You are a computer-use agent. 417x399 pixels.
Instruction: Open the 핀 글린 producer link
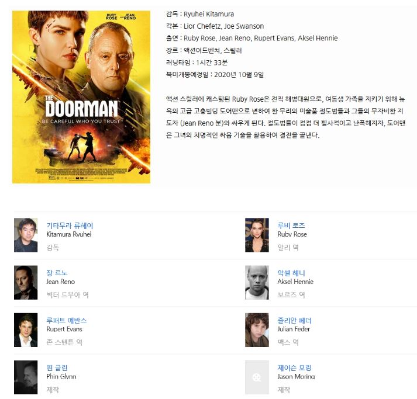click(57, 368)
